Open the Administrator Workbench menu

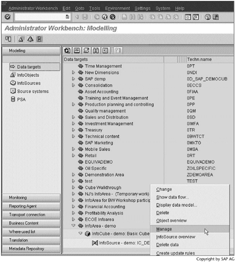pyautogui.click(x=33, y=8)
